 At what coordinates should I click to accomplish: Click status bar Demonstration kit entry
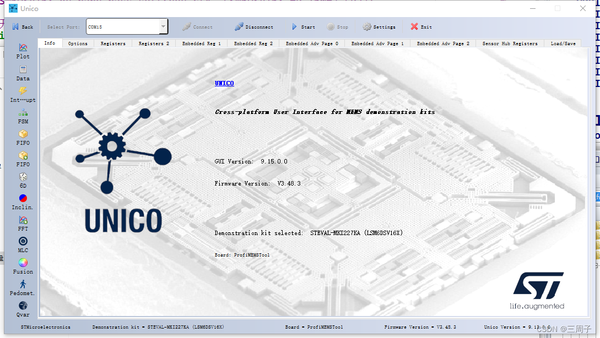[x=158, y=328]
